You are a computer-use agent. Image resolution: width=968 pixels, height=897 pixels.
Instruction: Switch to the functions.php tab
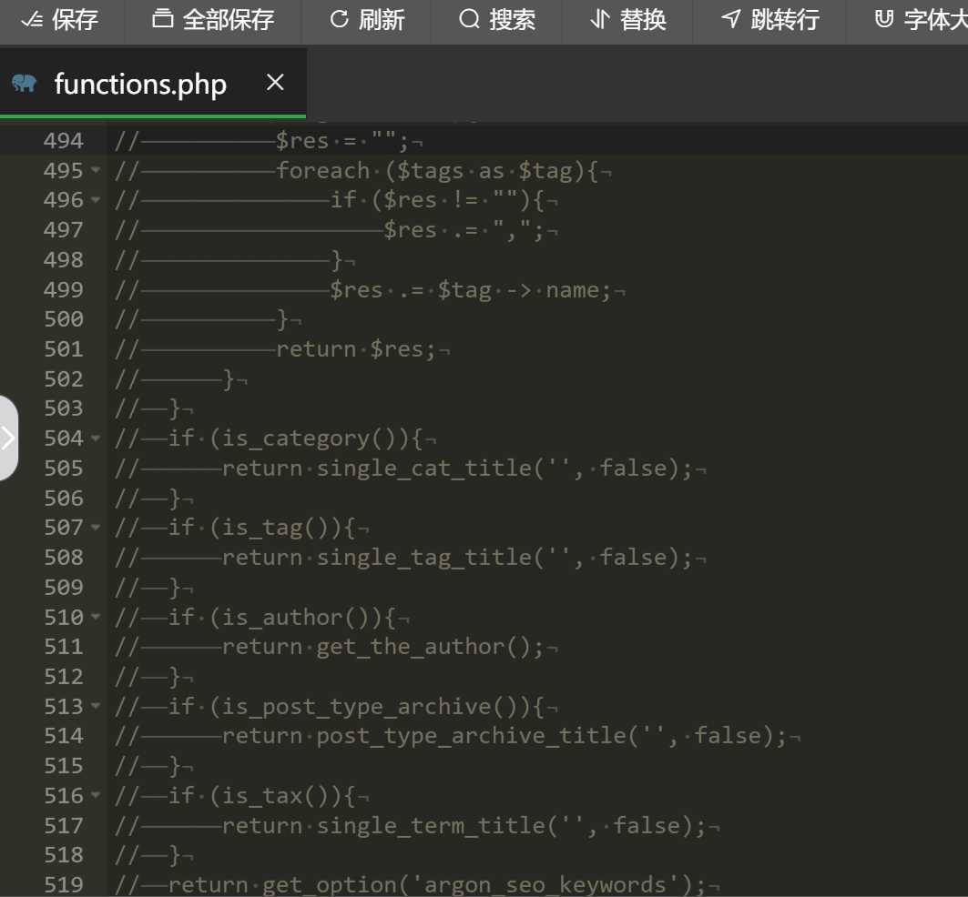tap(140, 85)
